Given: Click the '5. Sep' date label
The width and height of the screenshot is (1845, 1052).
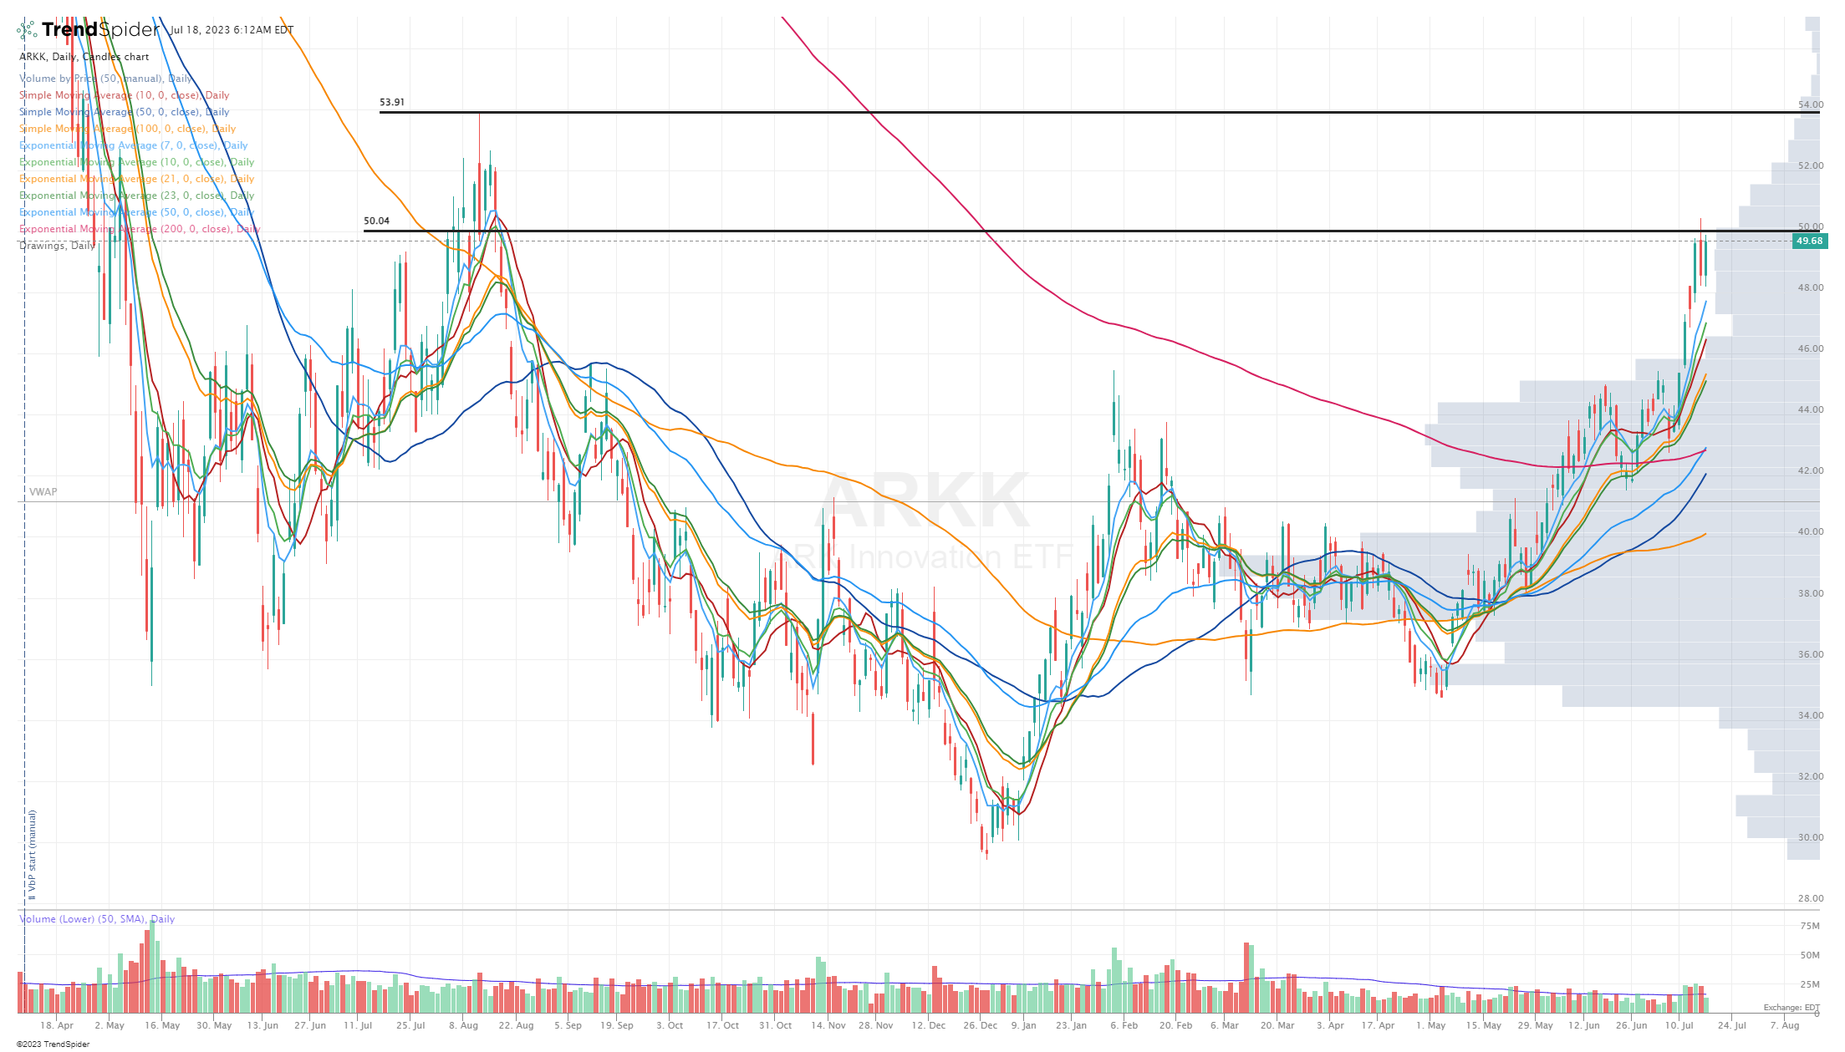Looking at the screenshot, I should (568, 1026).
